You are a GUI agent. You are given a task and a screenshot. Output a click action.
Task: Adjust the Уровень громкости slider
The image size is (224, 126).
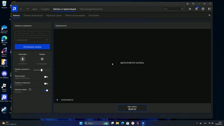[x=42, y=70]
